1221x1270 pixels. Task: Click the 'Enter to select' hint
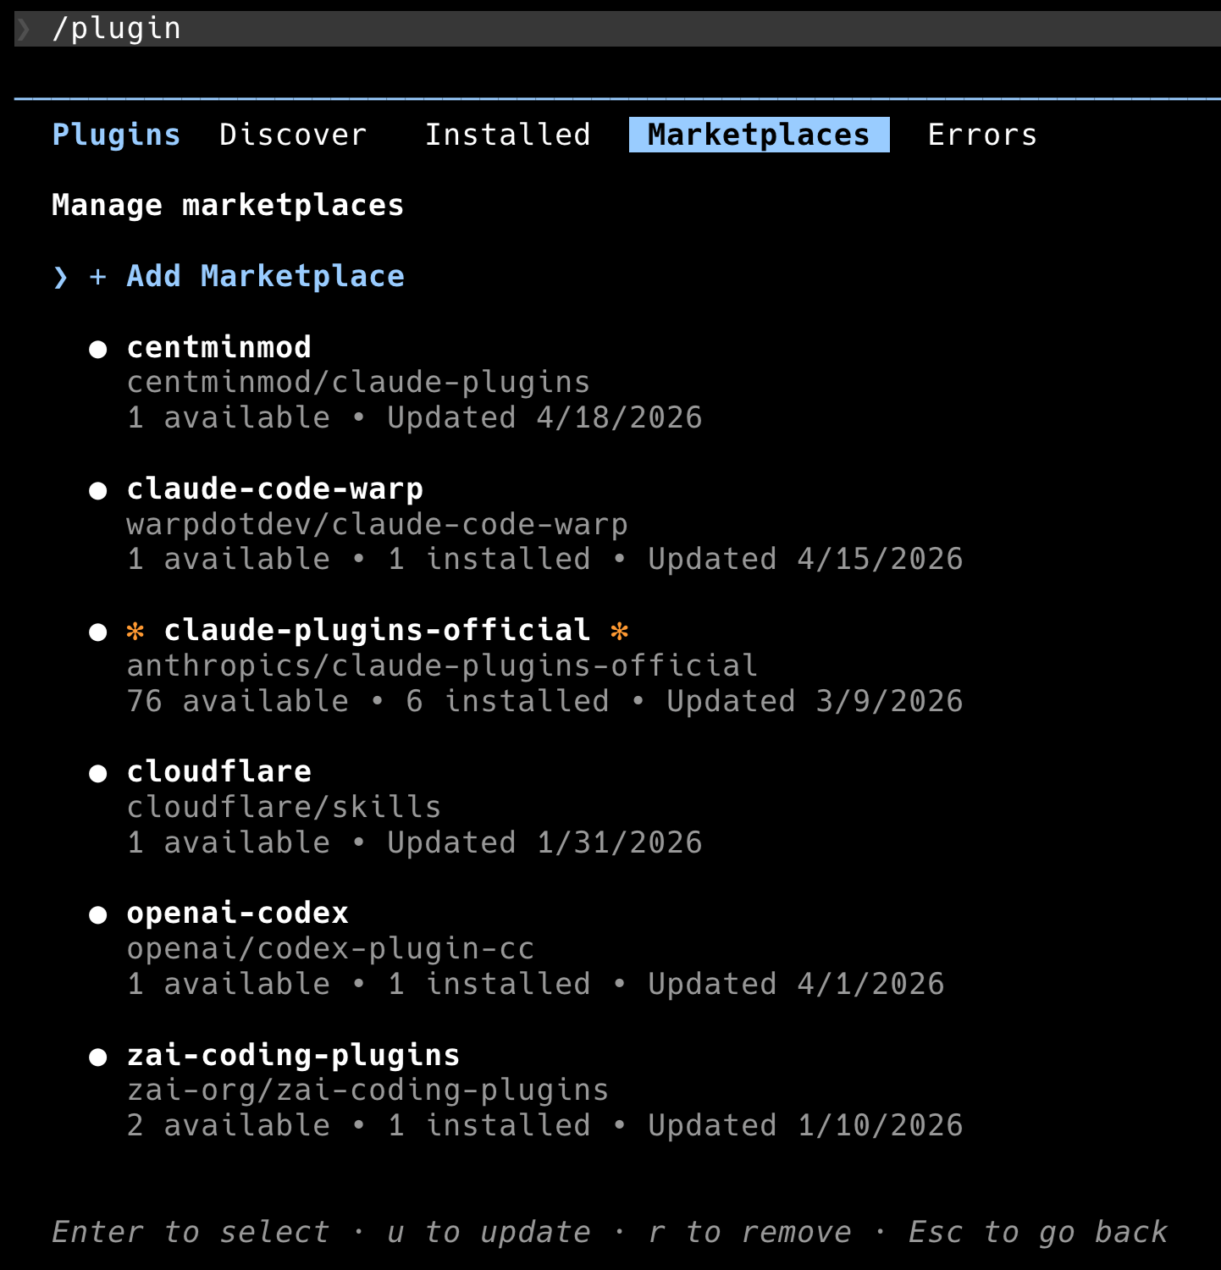[191, 1232]
